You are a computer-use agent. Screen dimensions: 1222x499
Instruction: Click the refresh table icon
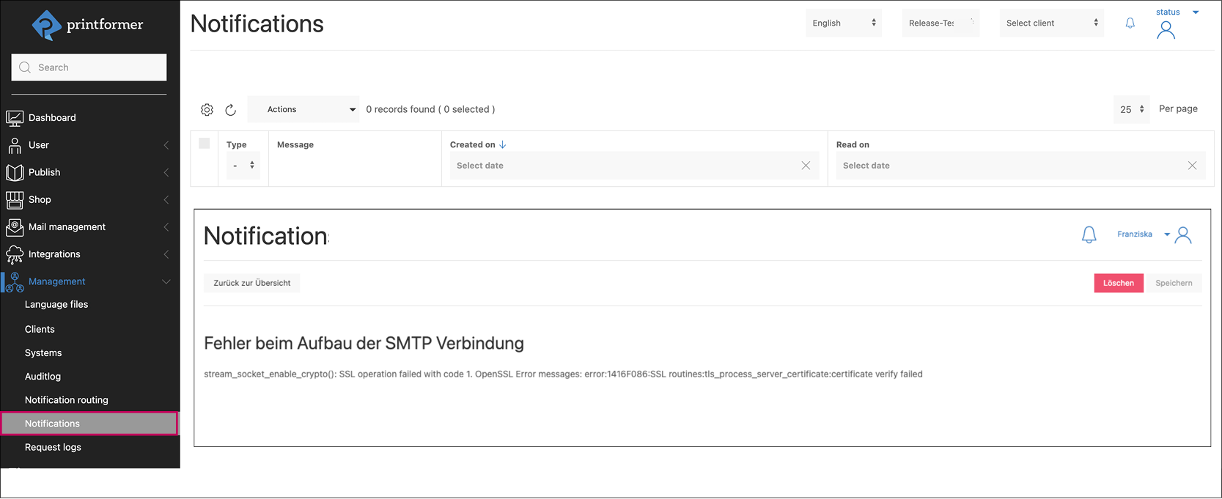[230, 110]
